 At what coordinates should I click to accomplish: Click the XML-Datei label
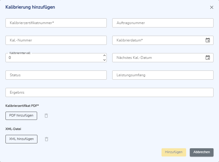[x=13, y=129]
